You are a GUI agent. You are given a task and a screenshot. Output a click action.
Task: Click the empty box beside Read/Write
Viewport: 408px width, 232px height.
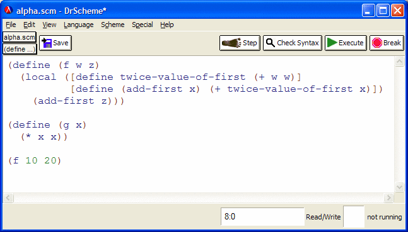point(354,216)
